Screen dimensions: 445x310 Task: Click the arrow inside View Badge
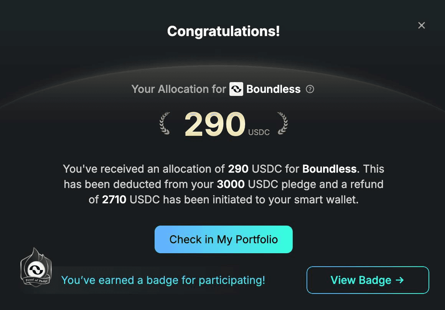click(400, 280)
